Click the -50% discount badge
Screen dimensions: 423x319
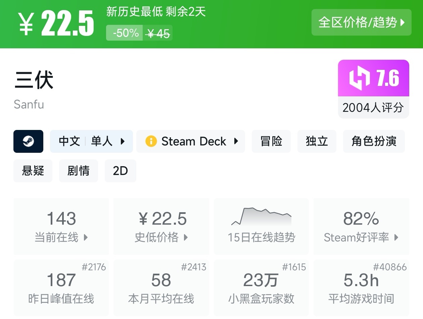pos(125,33)
